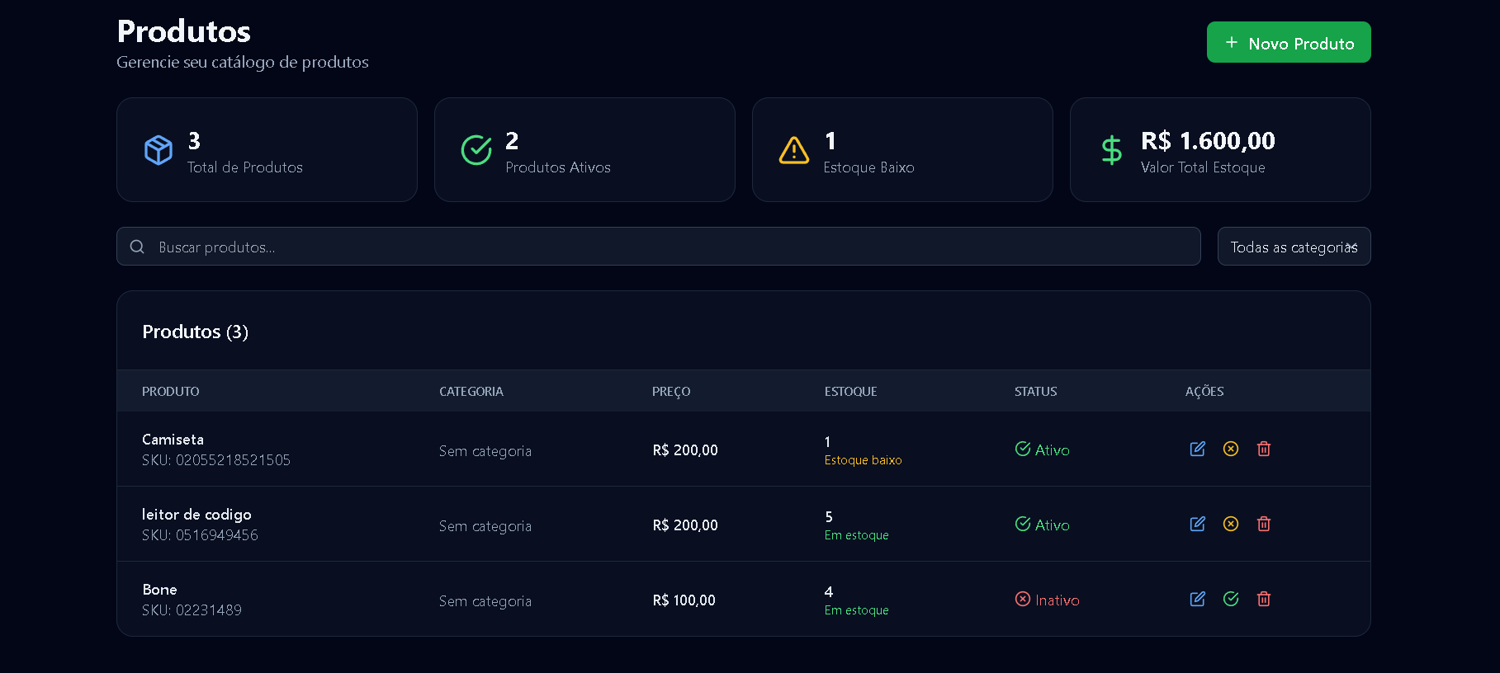1500x673 pixels.
Task: Click the Total de Produtos box icon
Action: point(159,150)
